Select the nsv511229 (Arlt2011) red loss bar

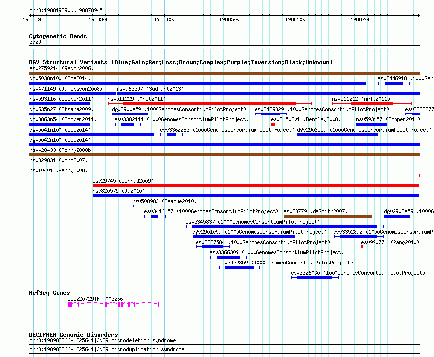[x=210, y=104]
